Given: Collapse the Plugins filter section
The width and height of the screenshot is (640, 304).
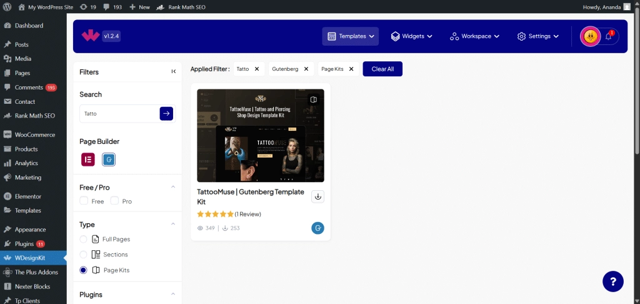Looking at the screenshot, I should (172, 294).
